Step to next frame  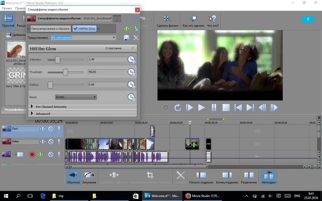[x=274, y=108]
